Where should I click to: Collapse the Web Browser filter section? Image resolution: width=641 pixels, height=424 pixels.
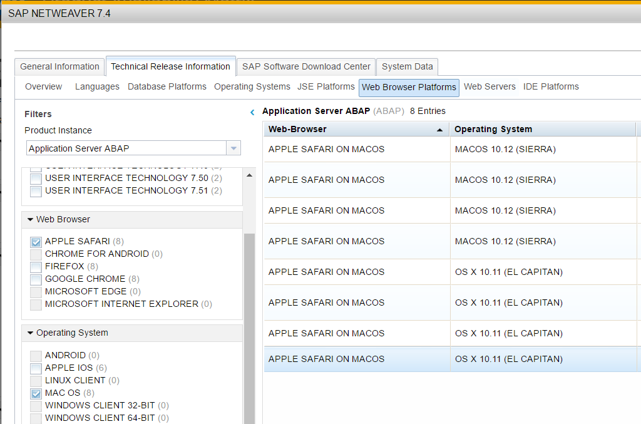[30, 219]
